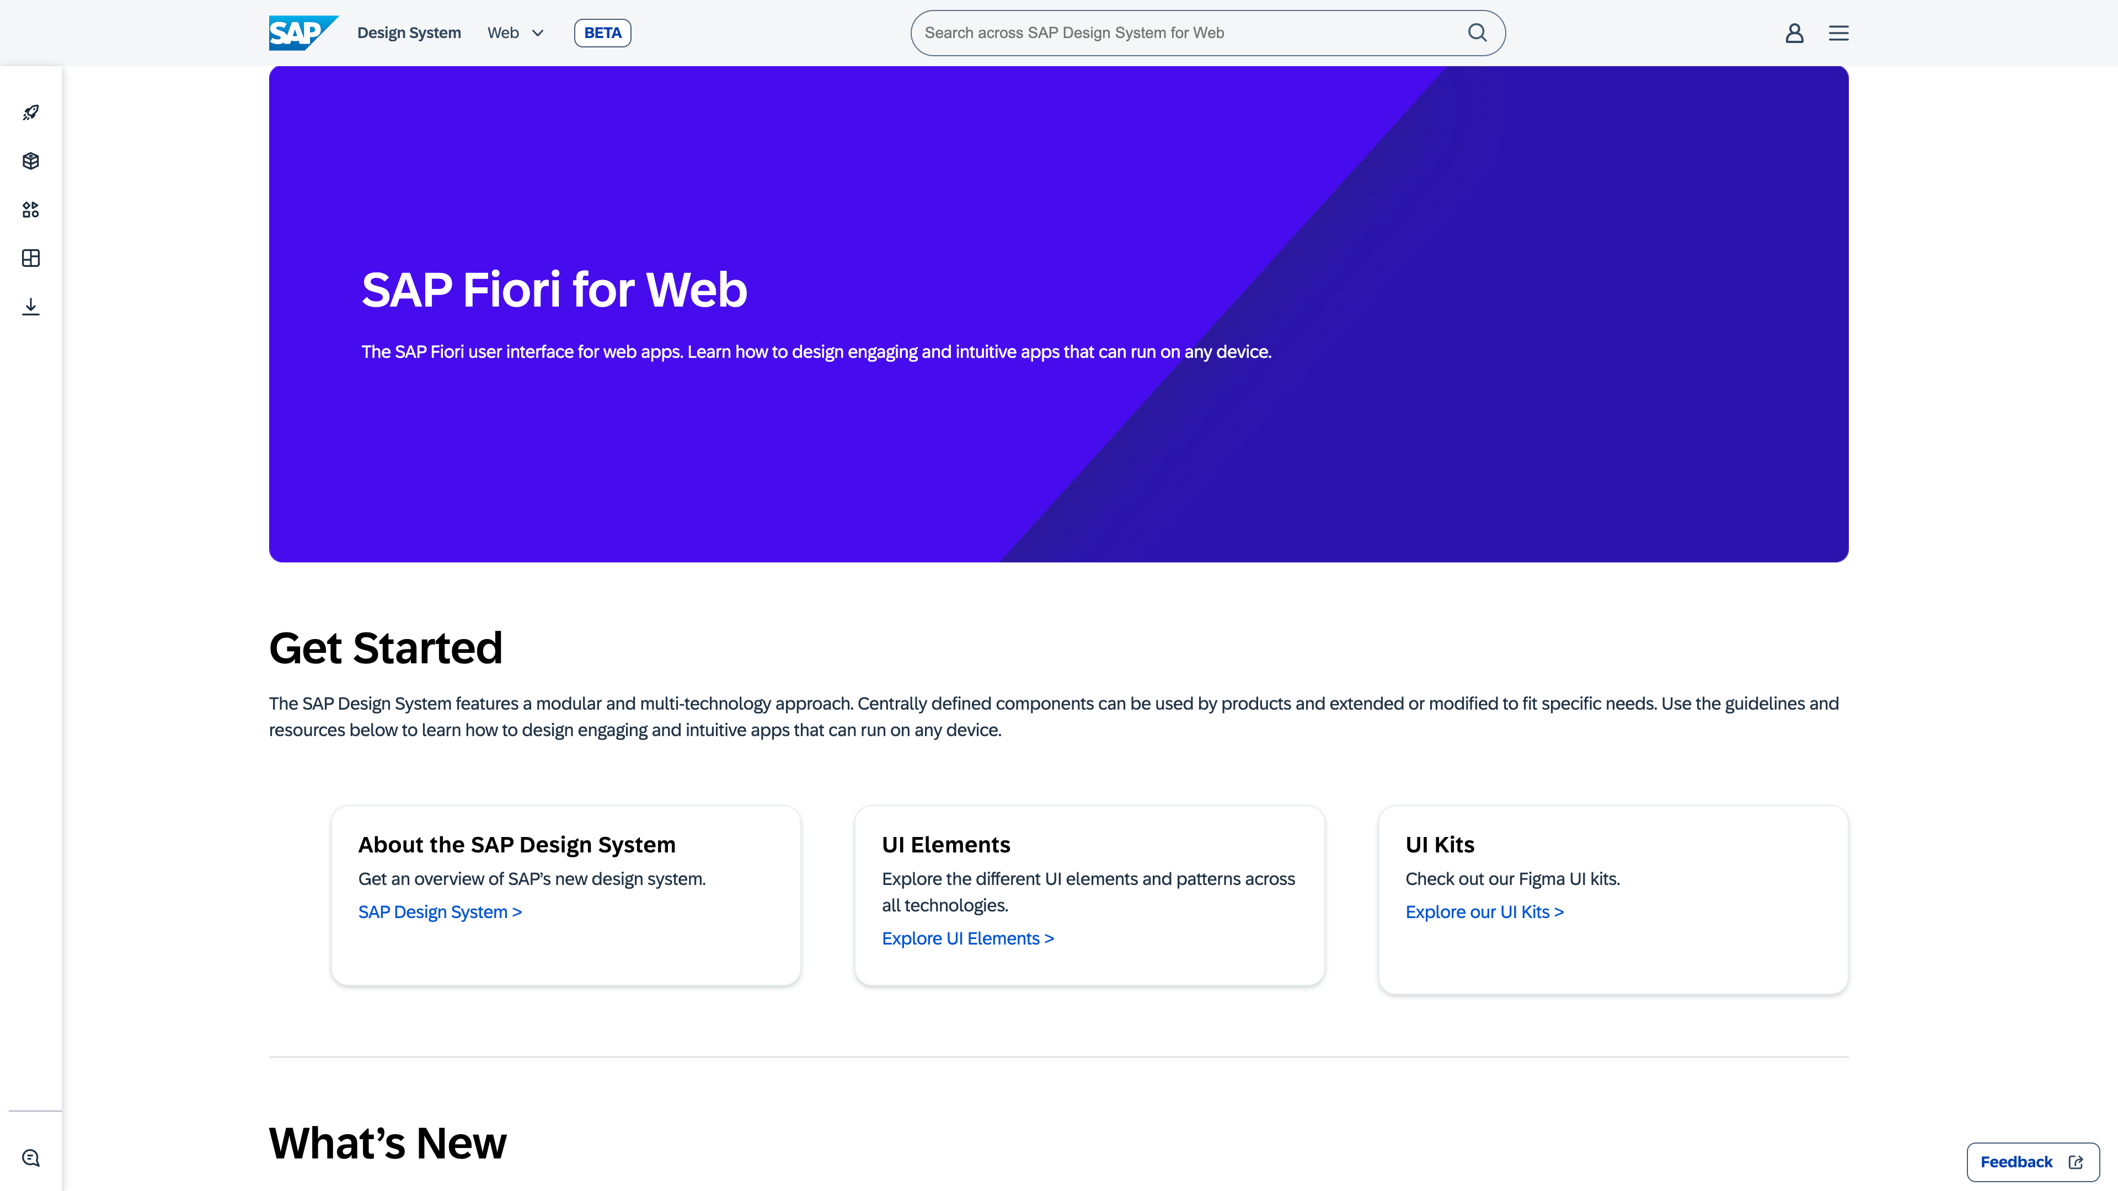The height and width of the screenshot is (1191, 2118).
Task: Open the downloads icon in sidebar
Action: click(x=30, y=306)
